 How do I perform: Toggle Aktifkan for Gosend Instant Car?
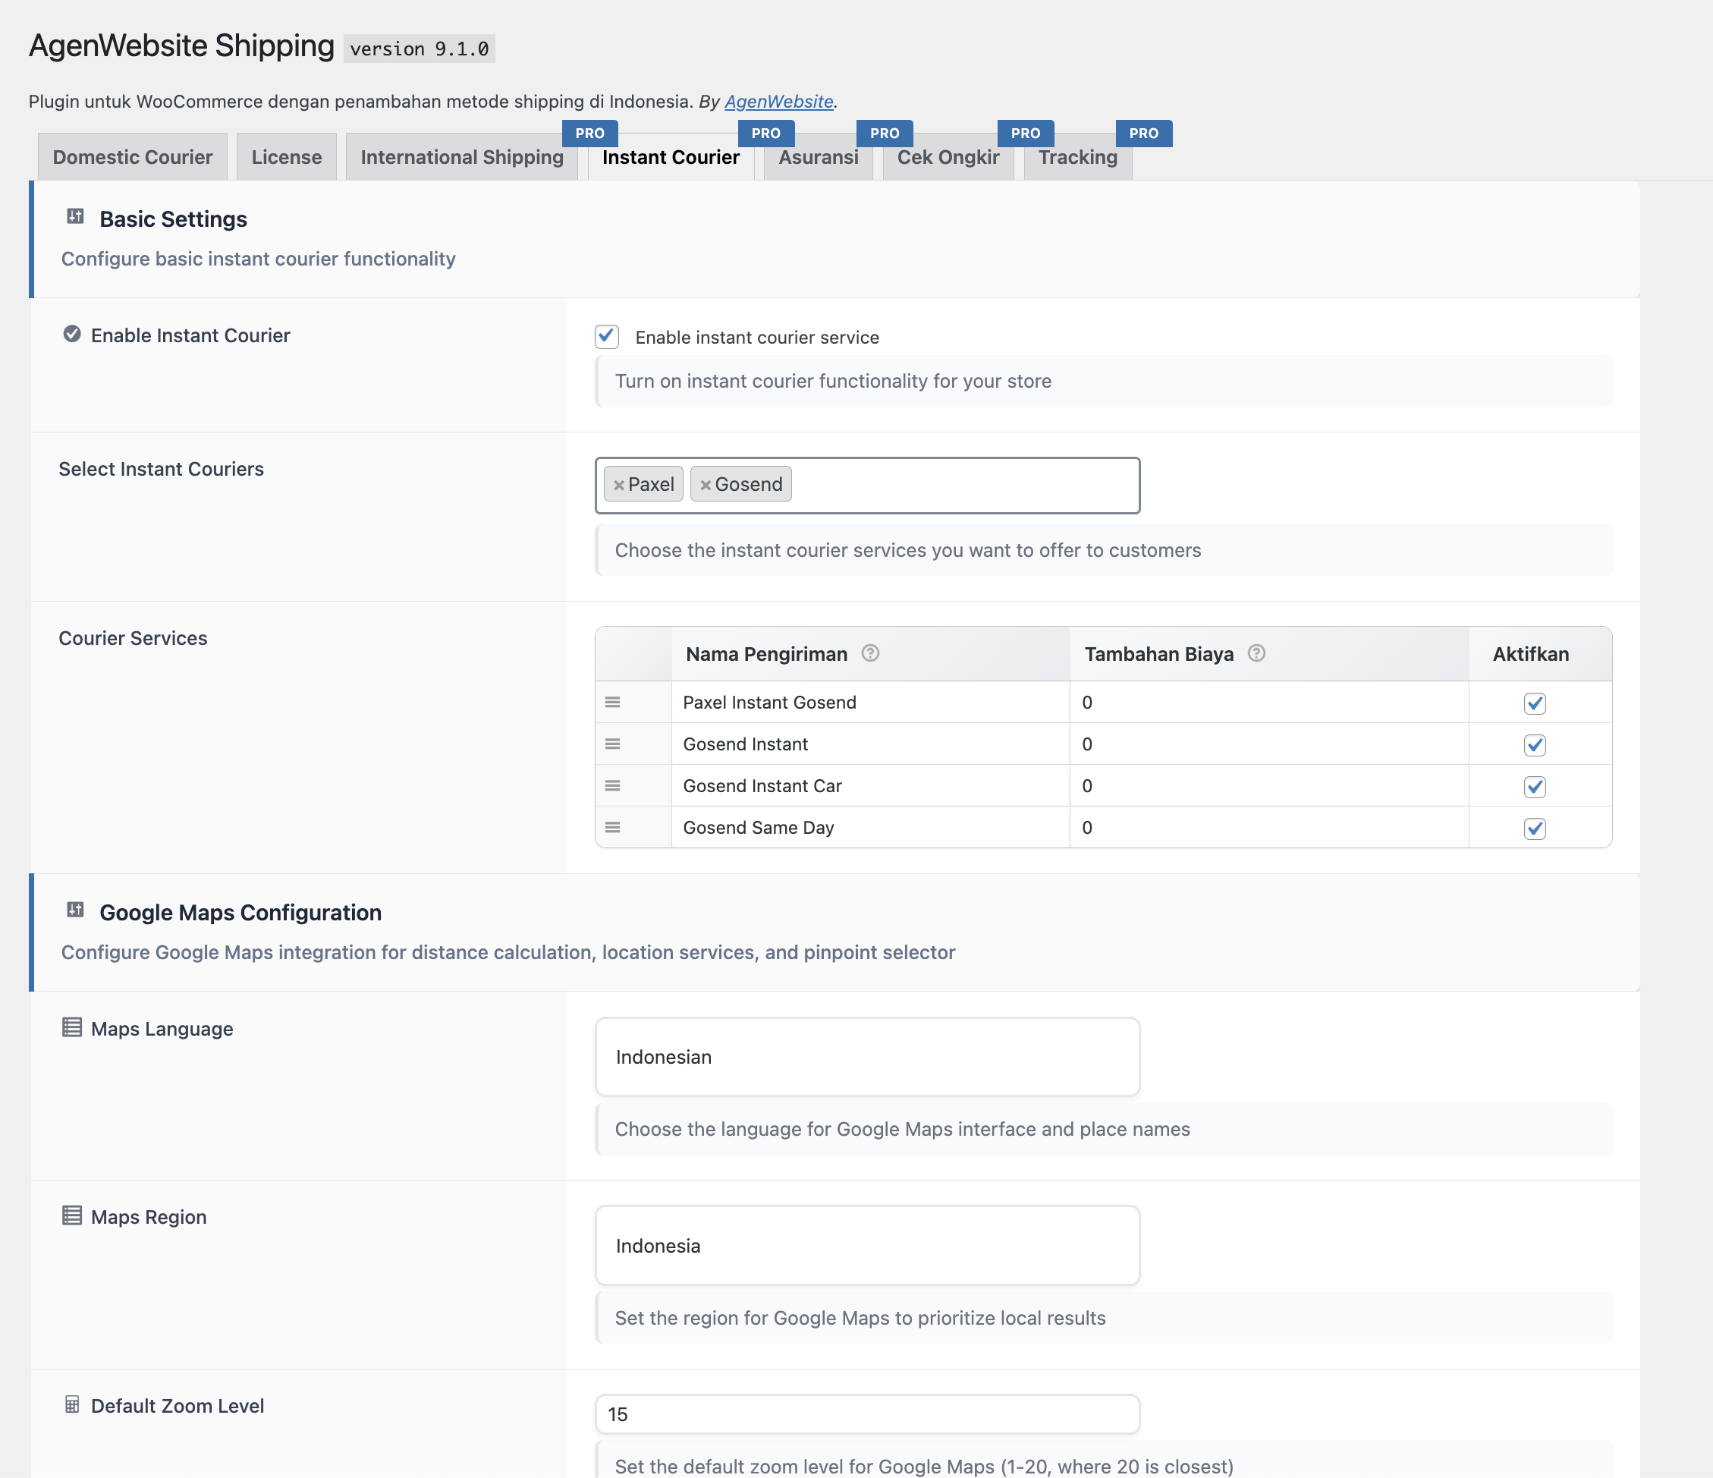1535,786
